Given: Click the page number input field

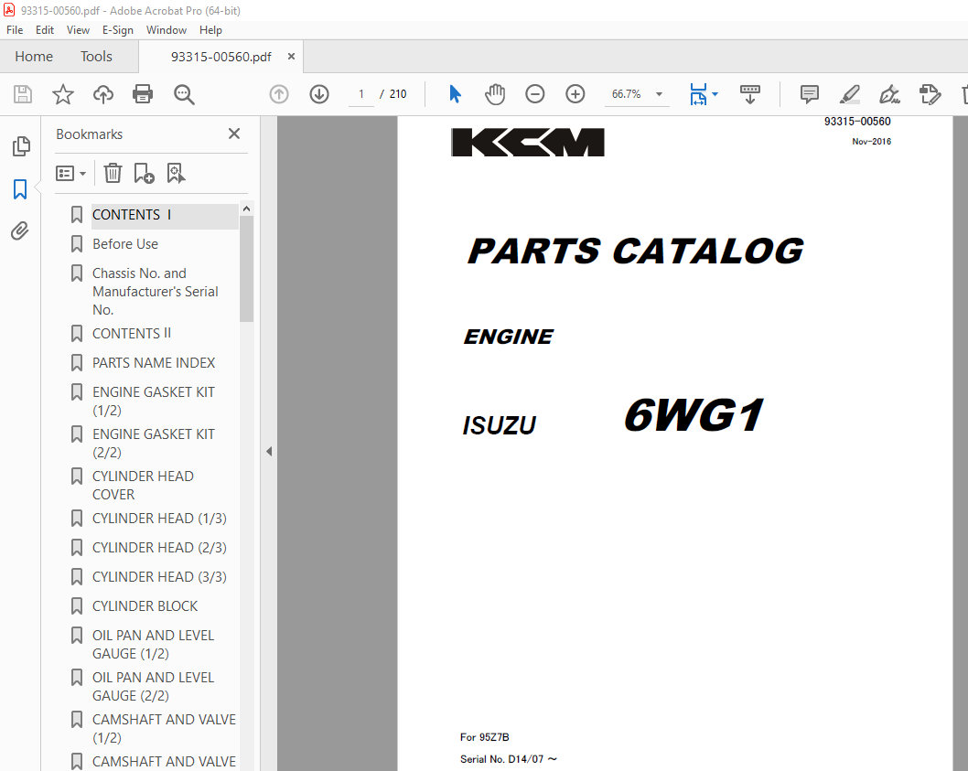Looking at the screenshot, I should tap(361, 94).
